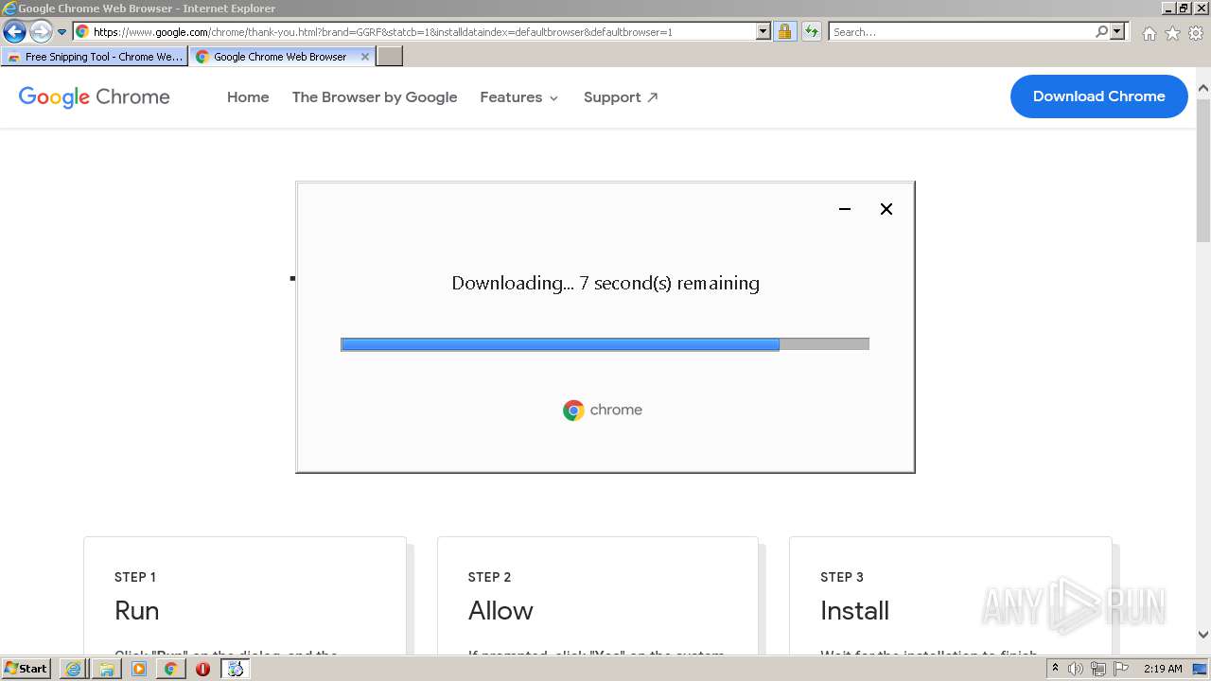The width and height of the screenshot is (1211, 681).
Task: Click the Google Chrome logo
Action: pyautogui.click(x=95, y=96)
